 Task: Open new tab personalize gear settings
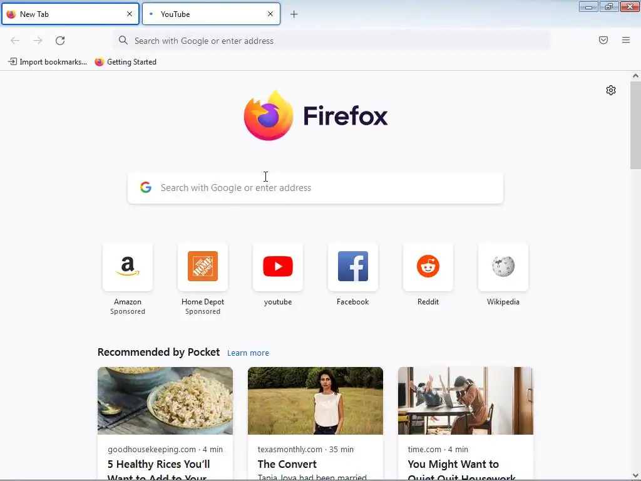[x=611, y=90]
